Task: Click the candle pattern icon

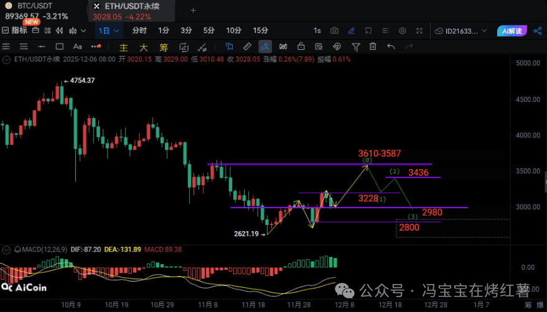Action: tap(283, 47)
